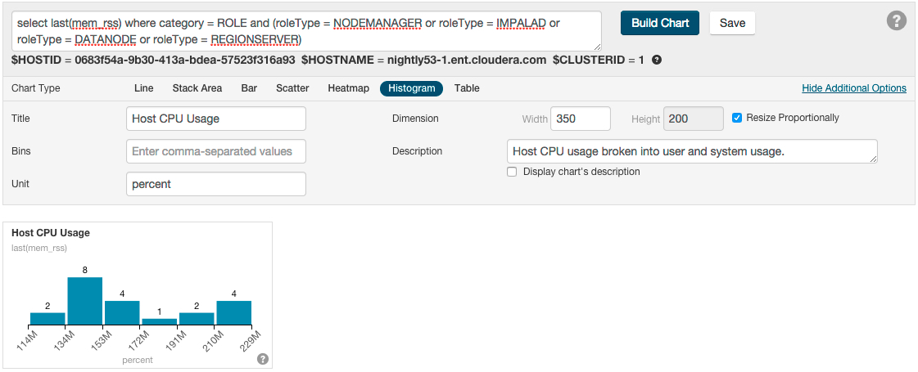Viewport: 918px width, 372px height.
Task: Click the Bins comma-separated values field
Action: (216, 151)
